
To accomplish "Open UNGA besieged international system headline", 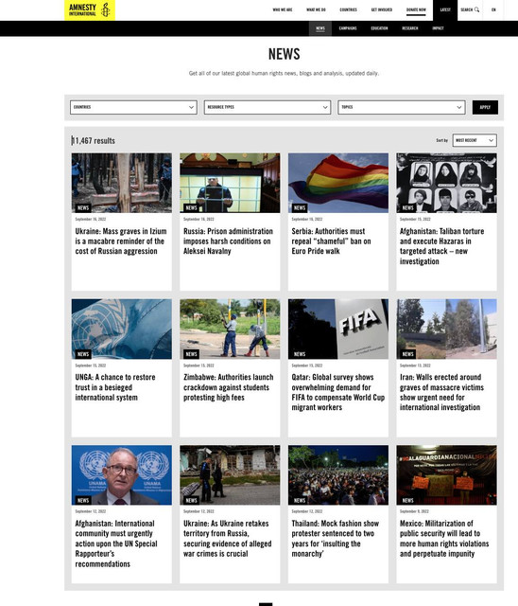I will [115, 387].
